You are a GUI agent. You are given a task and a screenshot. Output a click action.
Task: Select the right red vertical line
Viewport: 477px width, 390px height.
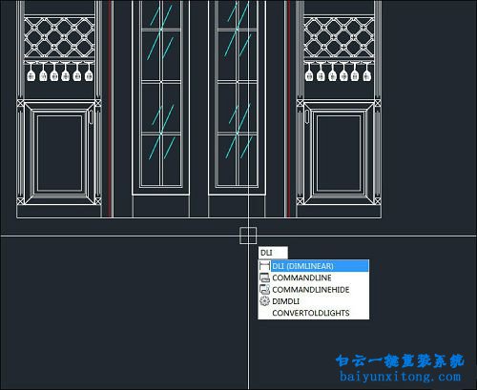coord(289,108)
